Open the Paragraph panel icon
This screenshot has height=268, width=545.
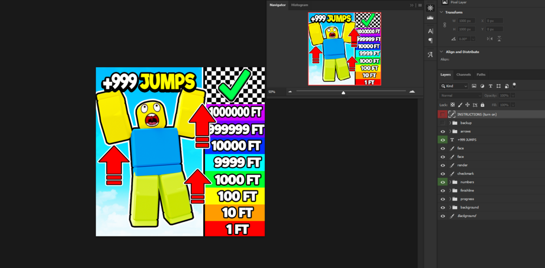click(x=430, y=41)
